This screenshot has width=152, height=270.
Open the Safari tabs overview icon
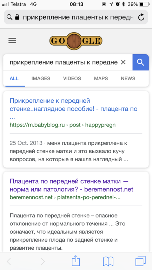[140, 261]
